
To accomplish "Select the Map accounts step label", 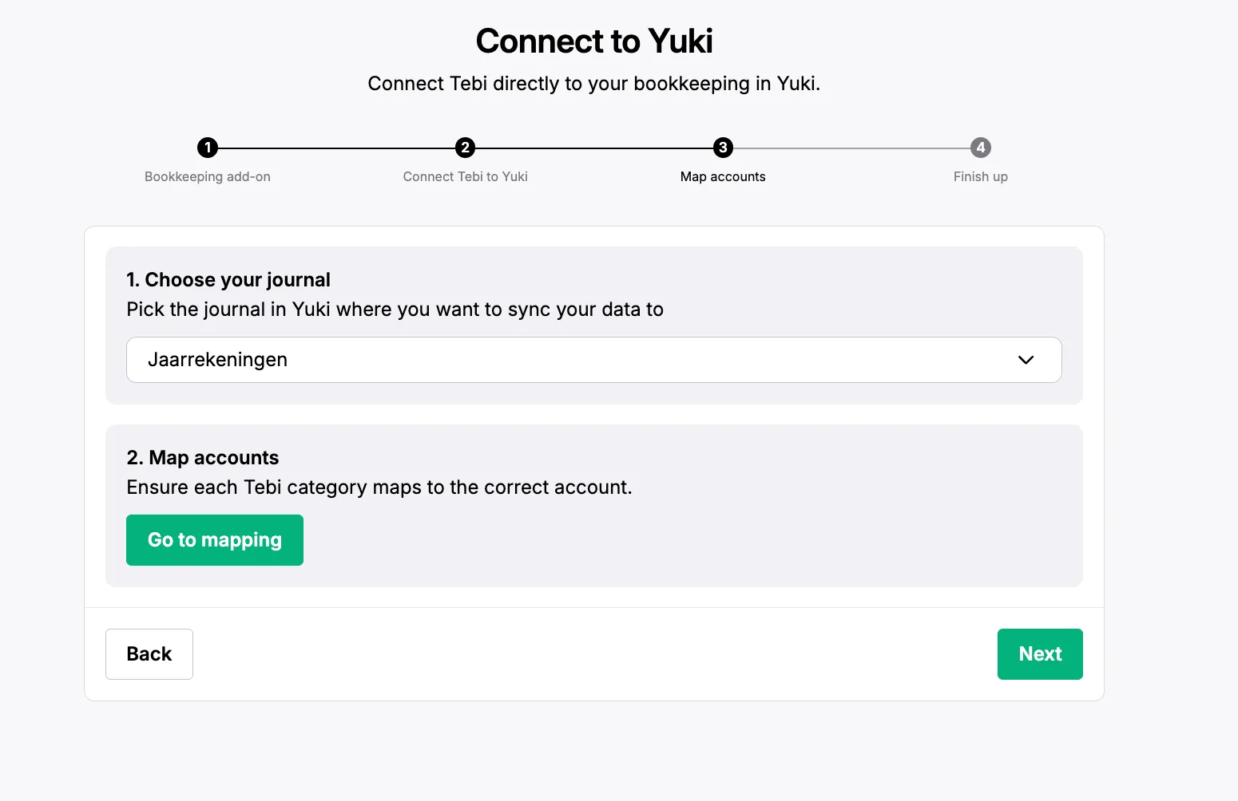I will (x=723, y=176).
